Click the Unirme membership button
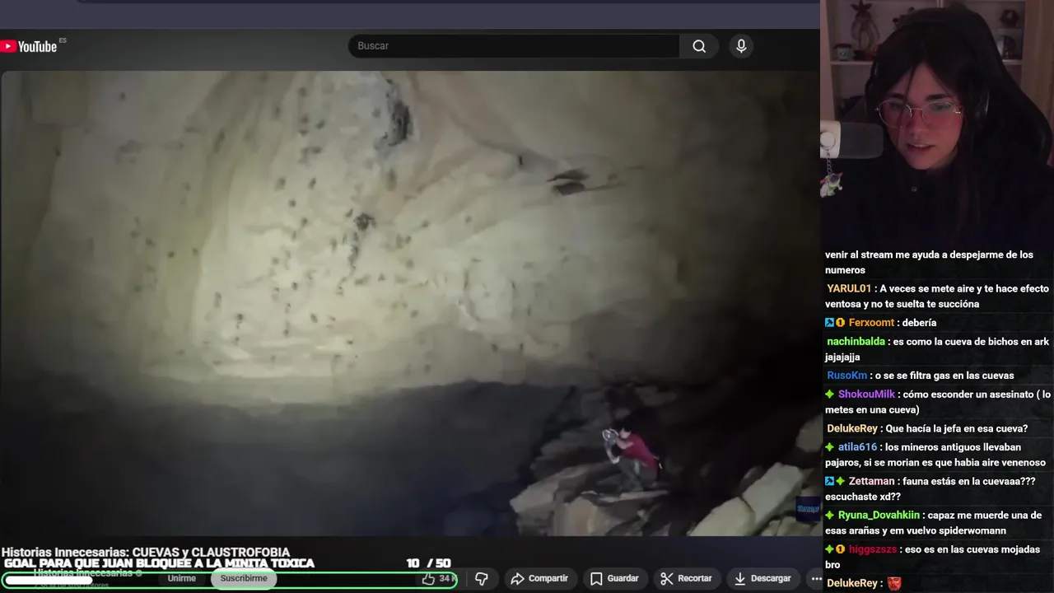Image resolution: width=1054 pixels, height=593 pixels. click(x=182, y=579)
